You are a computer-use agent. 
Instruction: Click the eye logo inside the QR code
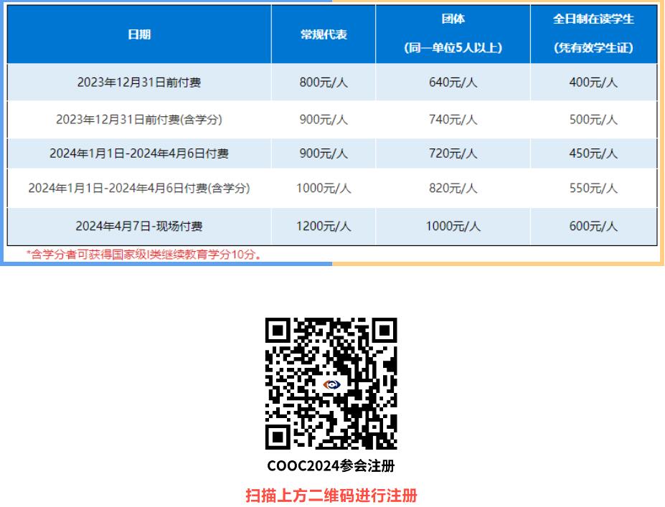[331, 385]
